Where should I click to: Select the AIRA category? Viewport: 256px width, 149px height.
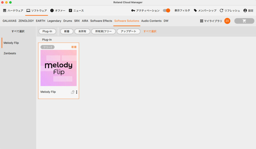click(85, 21)
